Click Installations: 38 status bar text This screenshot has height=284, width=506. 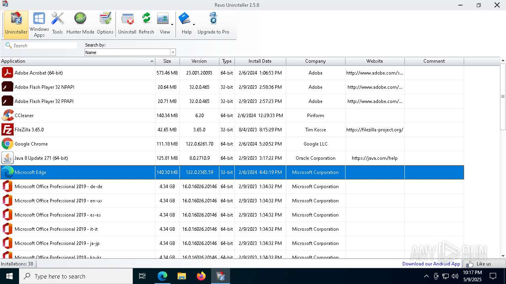pos(17,264)
